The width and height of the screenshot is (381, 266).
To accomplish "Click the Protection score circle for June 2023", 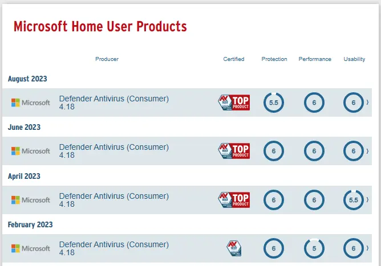I will (274, 151).
